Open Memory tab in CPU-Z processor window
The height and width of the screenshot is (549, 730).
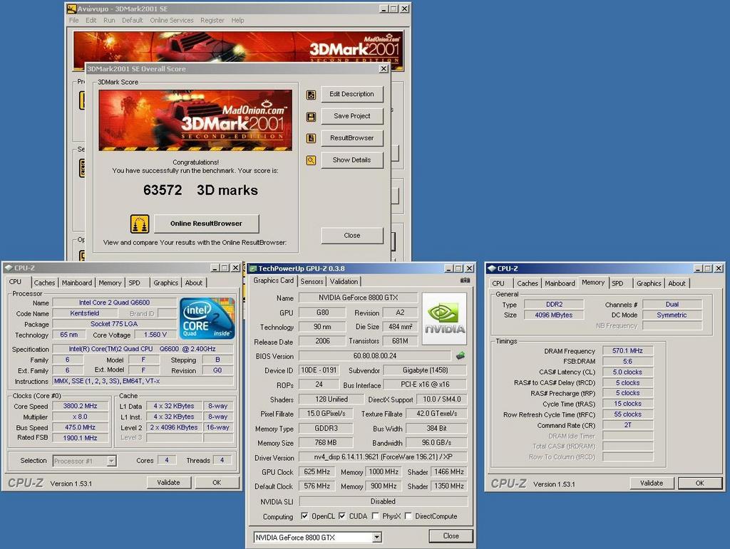110,283
